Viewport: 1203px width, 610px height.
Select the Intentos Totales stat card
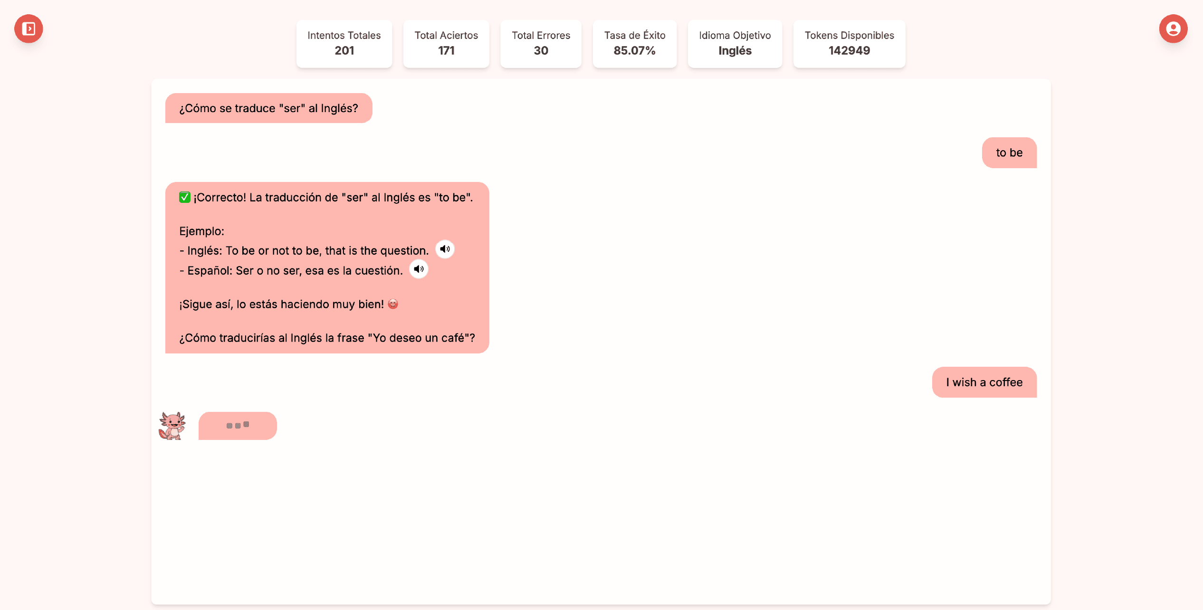(344, 43)
